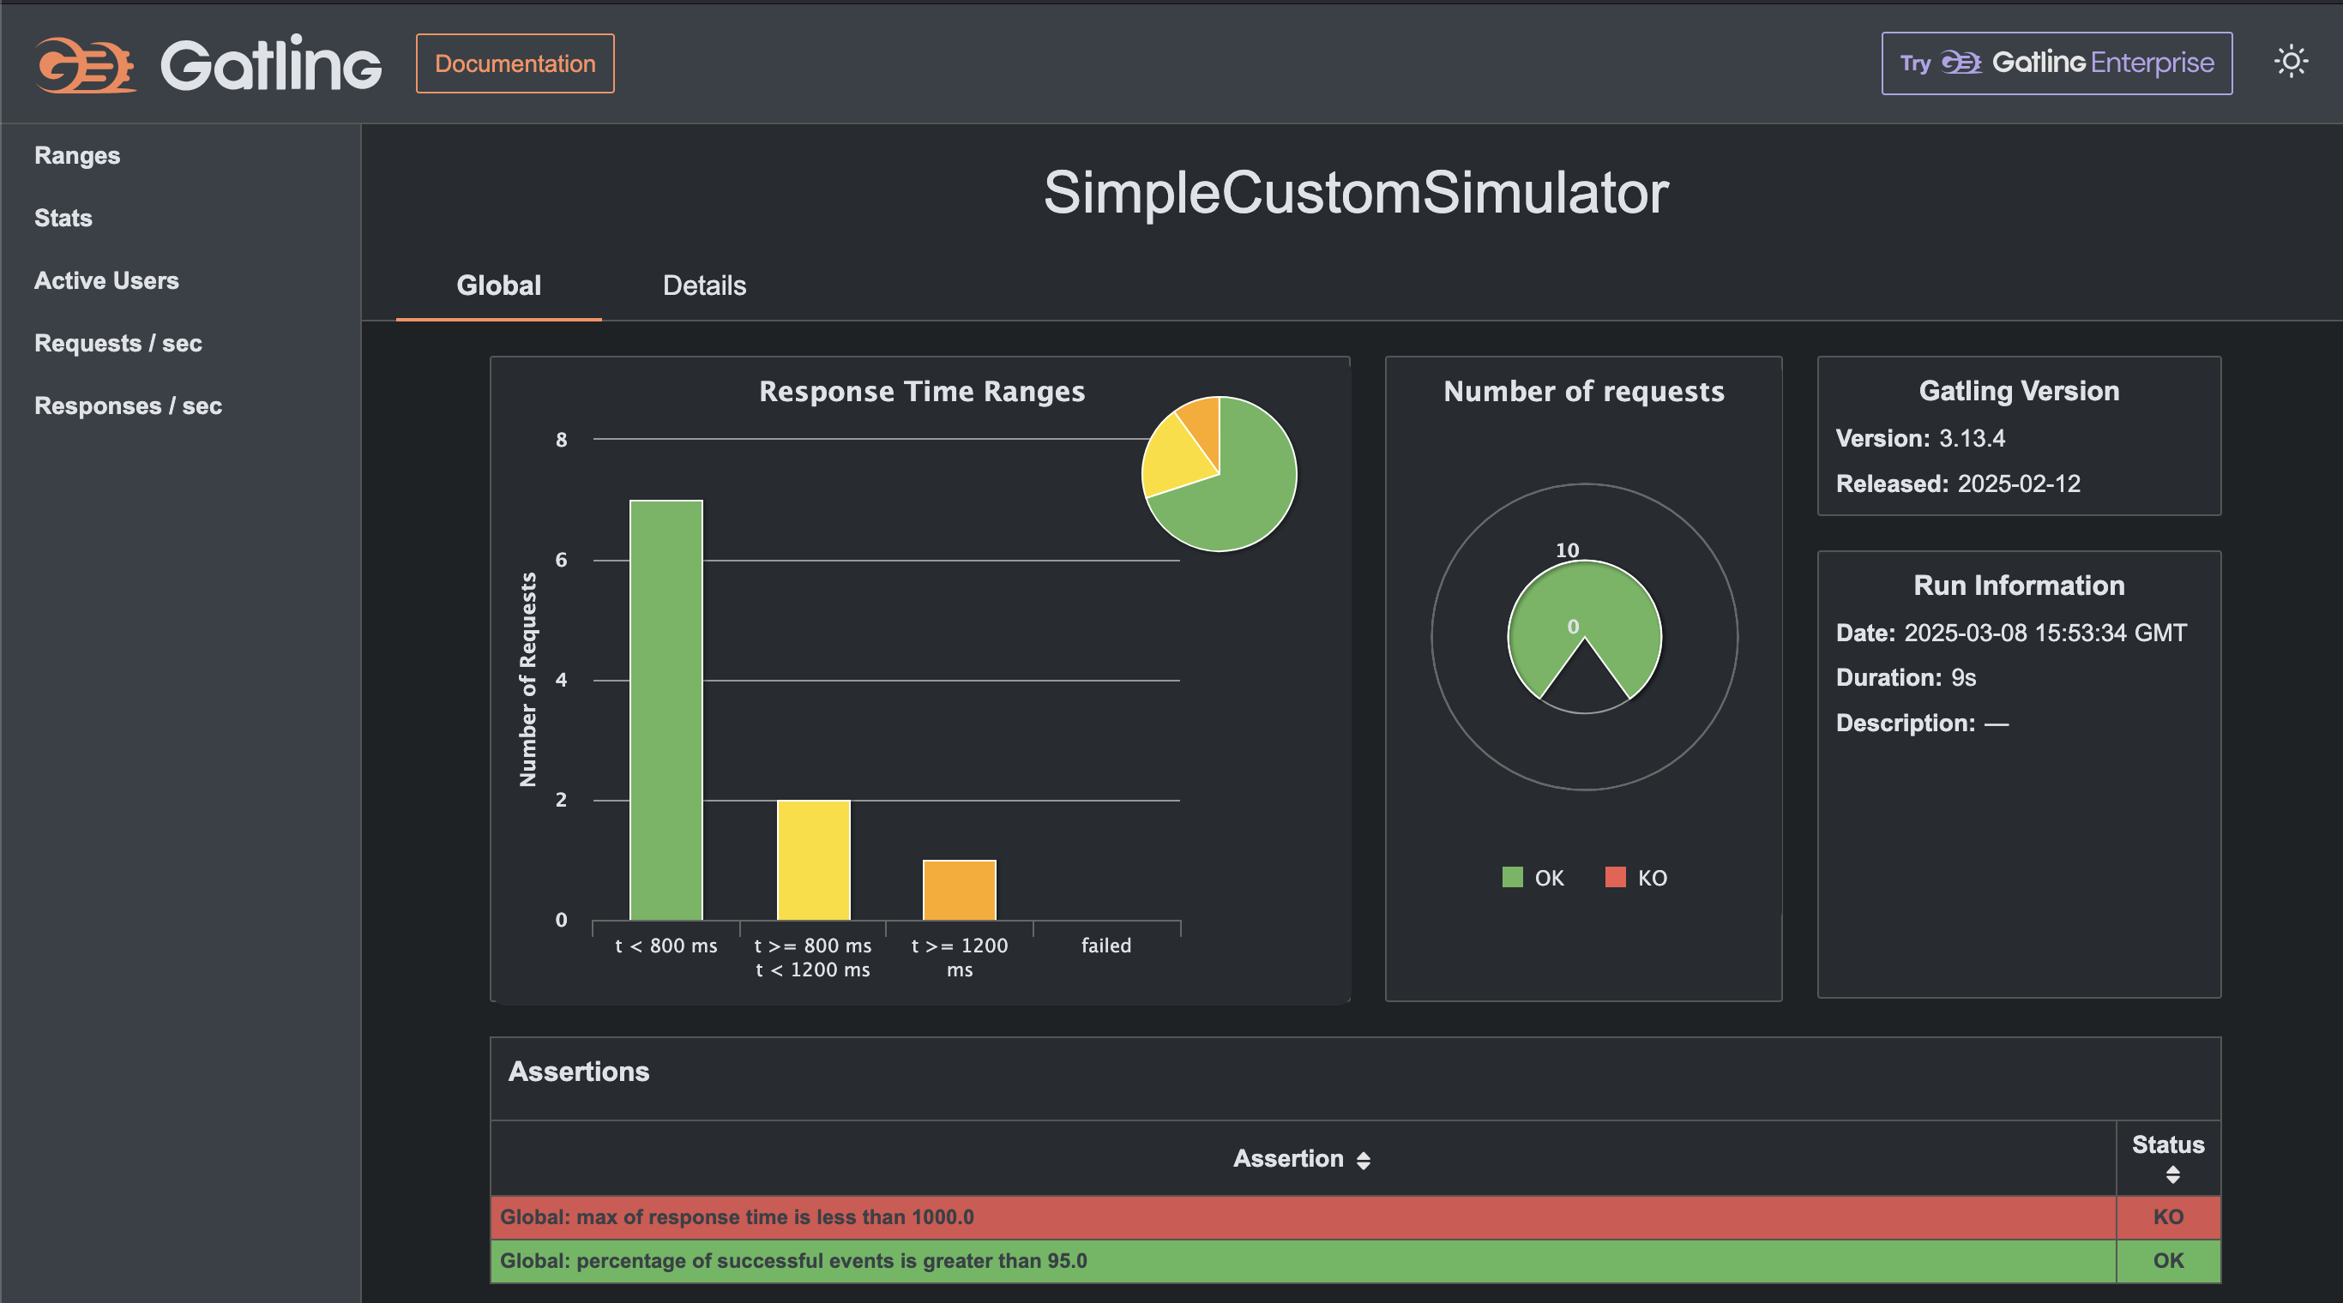Navigate to Requests / sec
Viewport: 2343px width, 1303px height.
coord(118,344)
